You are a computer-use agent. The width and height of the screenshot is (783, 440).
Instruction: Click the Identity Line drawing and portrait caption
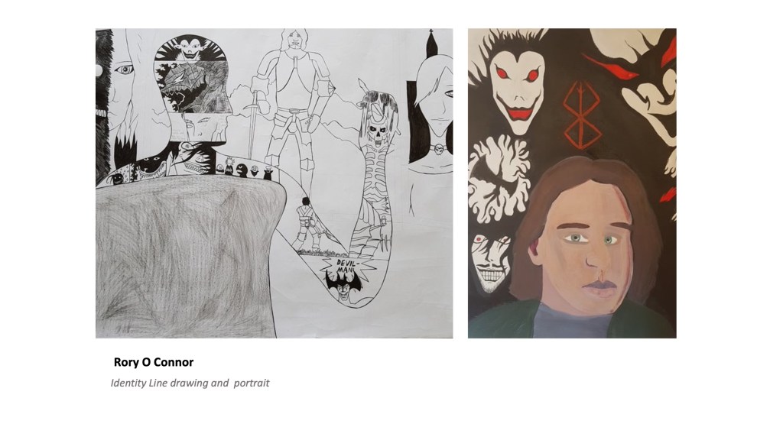coord(190,383)
